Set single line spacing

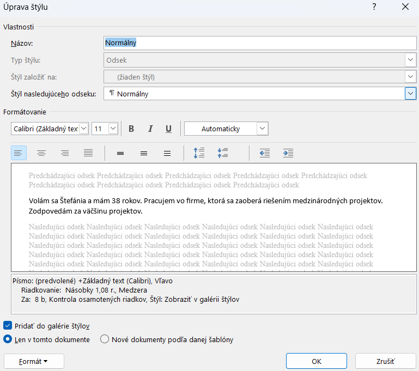pyautogui.click(x=120, y=153)
